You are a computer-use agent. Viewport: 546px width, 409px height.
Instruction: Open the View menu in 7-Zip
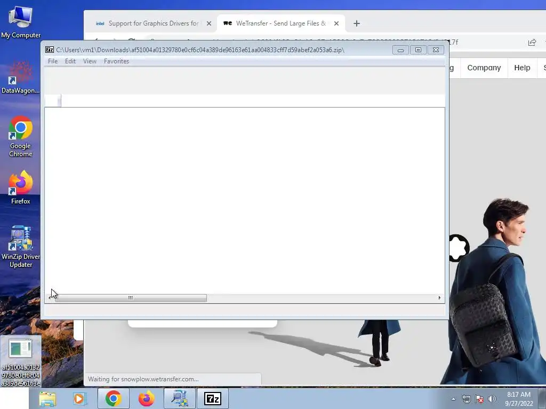point(90,61)
